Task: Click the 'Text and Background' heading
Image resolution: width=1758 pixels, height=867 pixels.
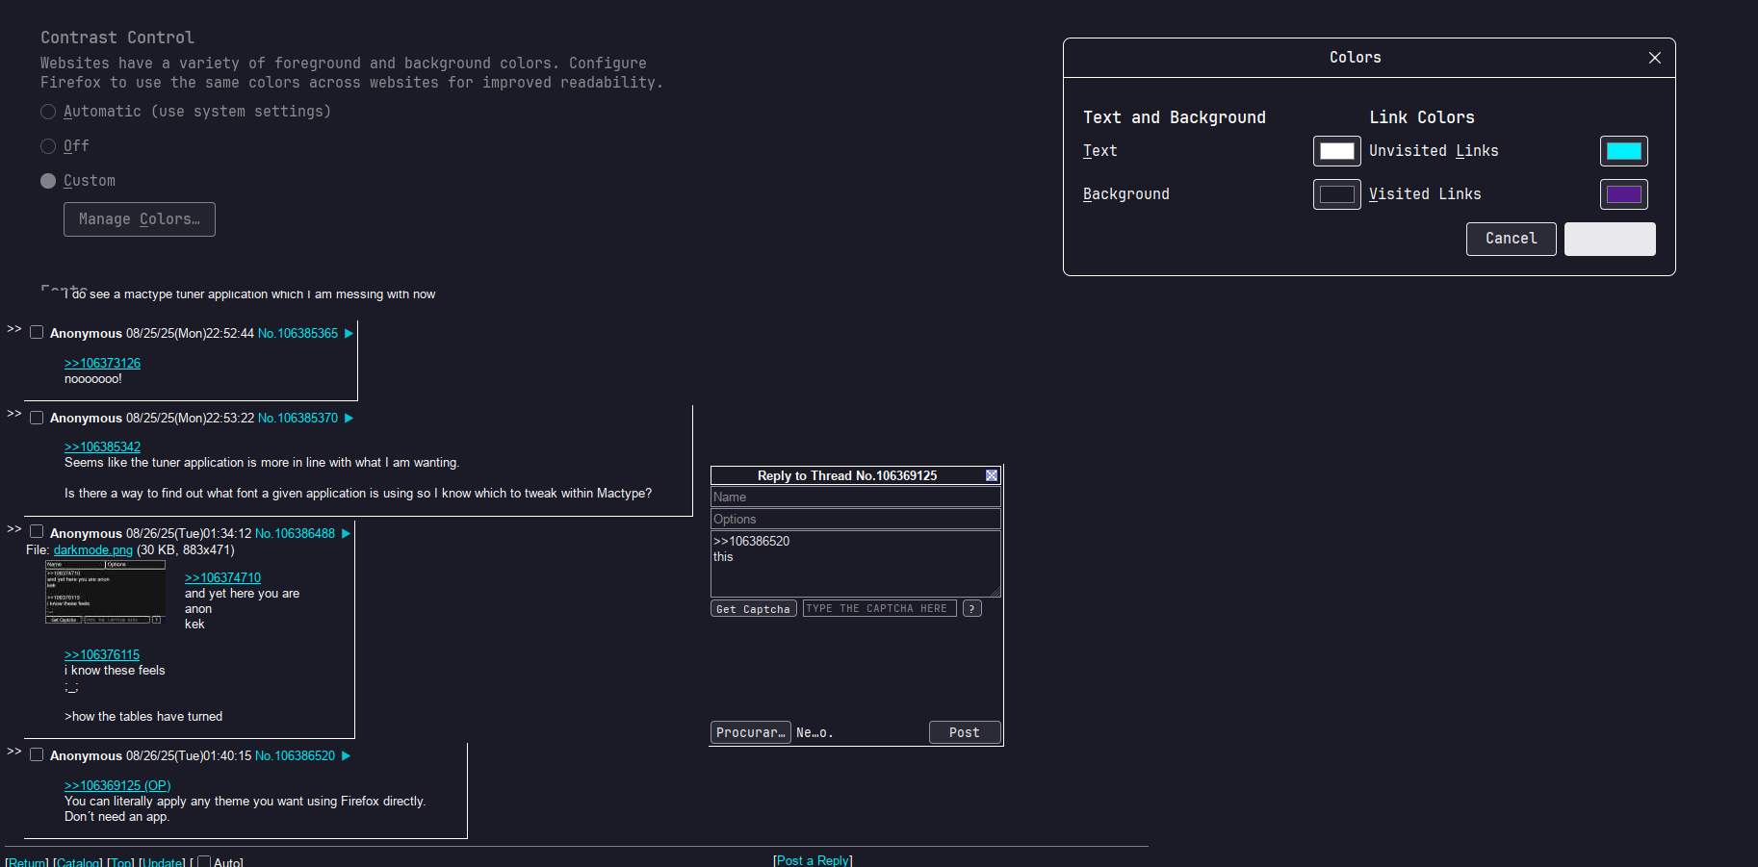Action: click(x=1175, y=117)
